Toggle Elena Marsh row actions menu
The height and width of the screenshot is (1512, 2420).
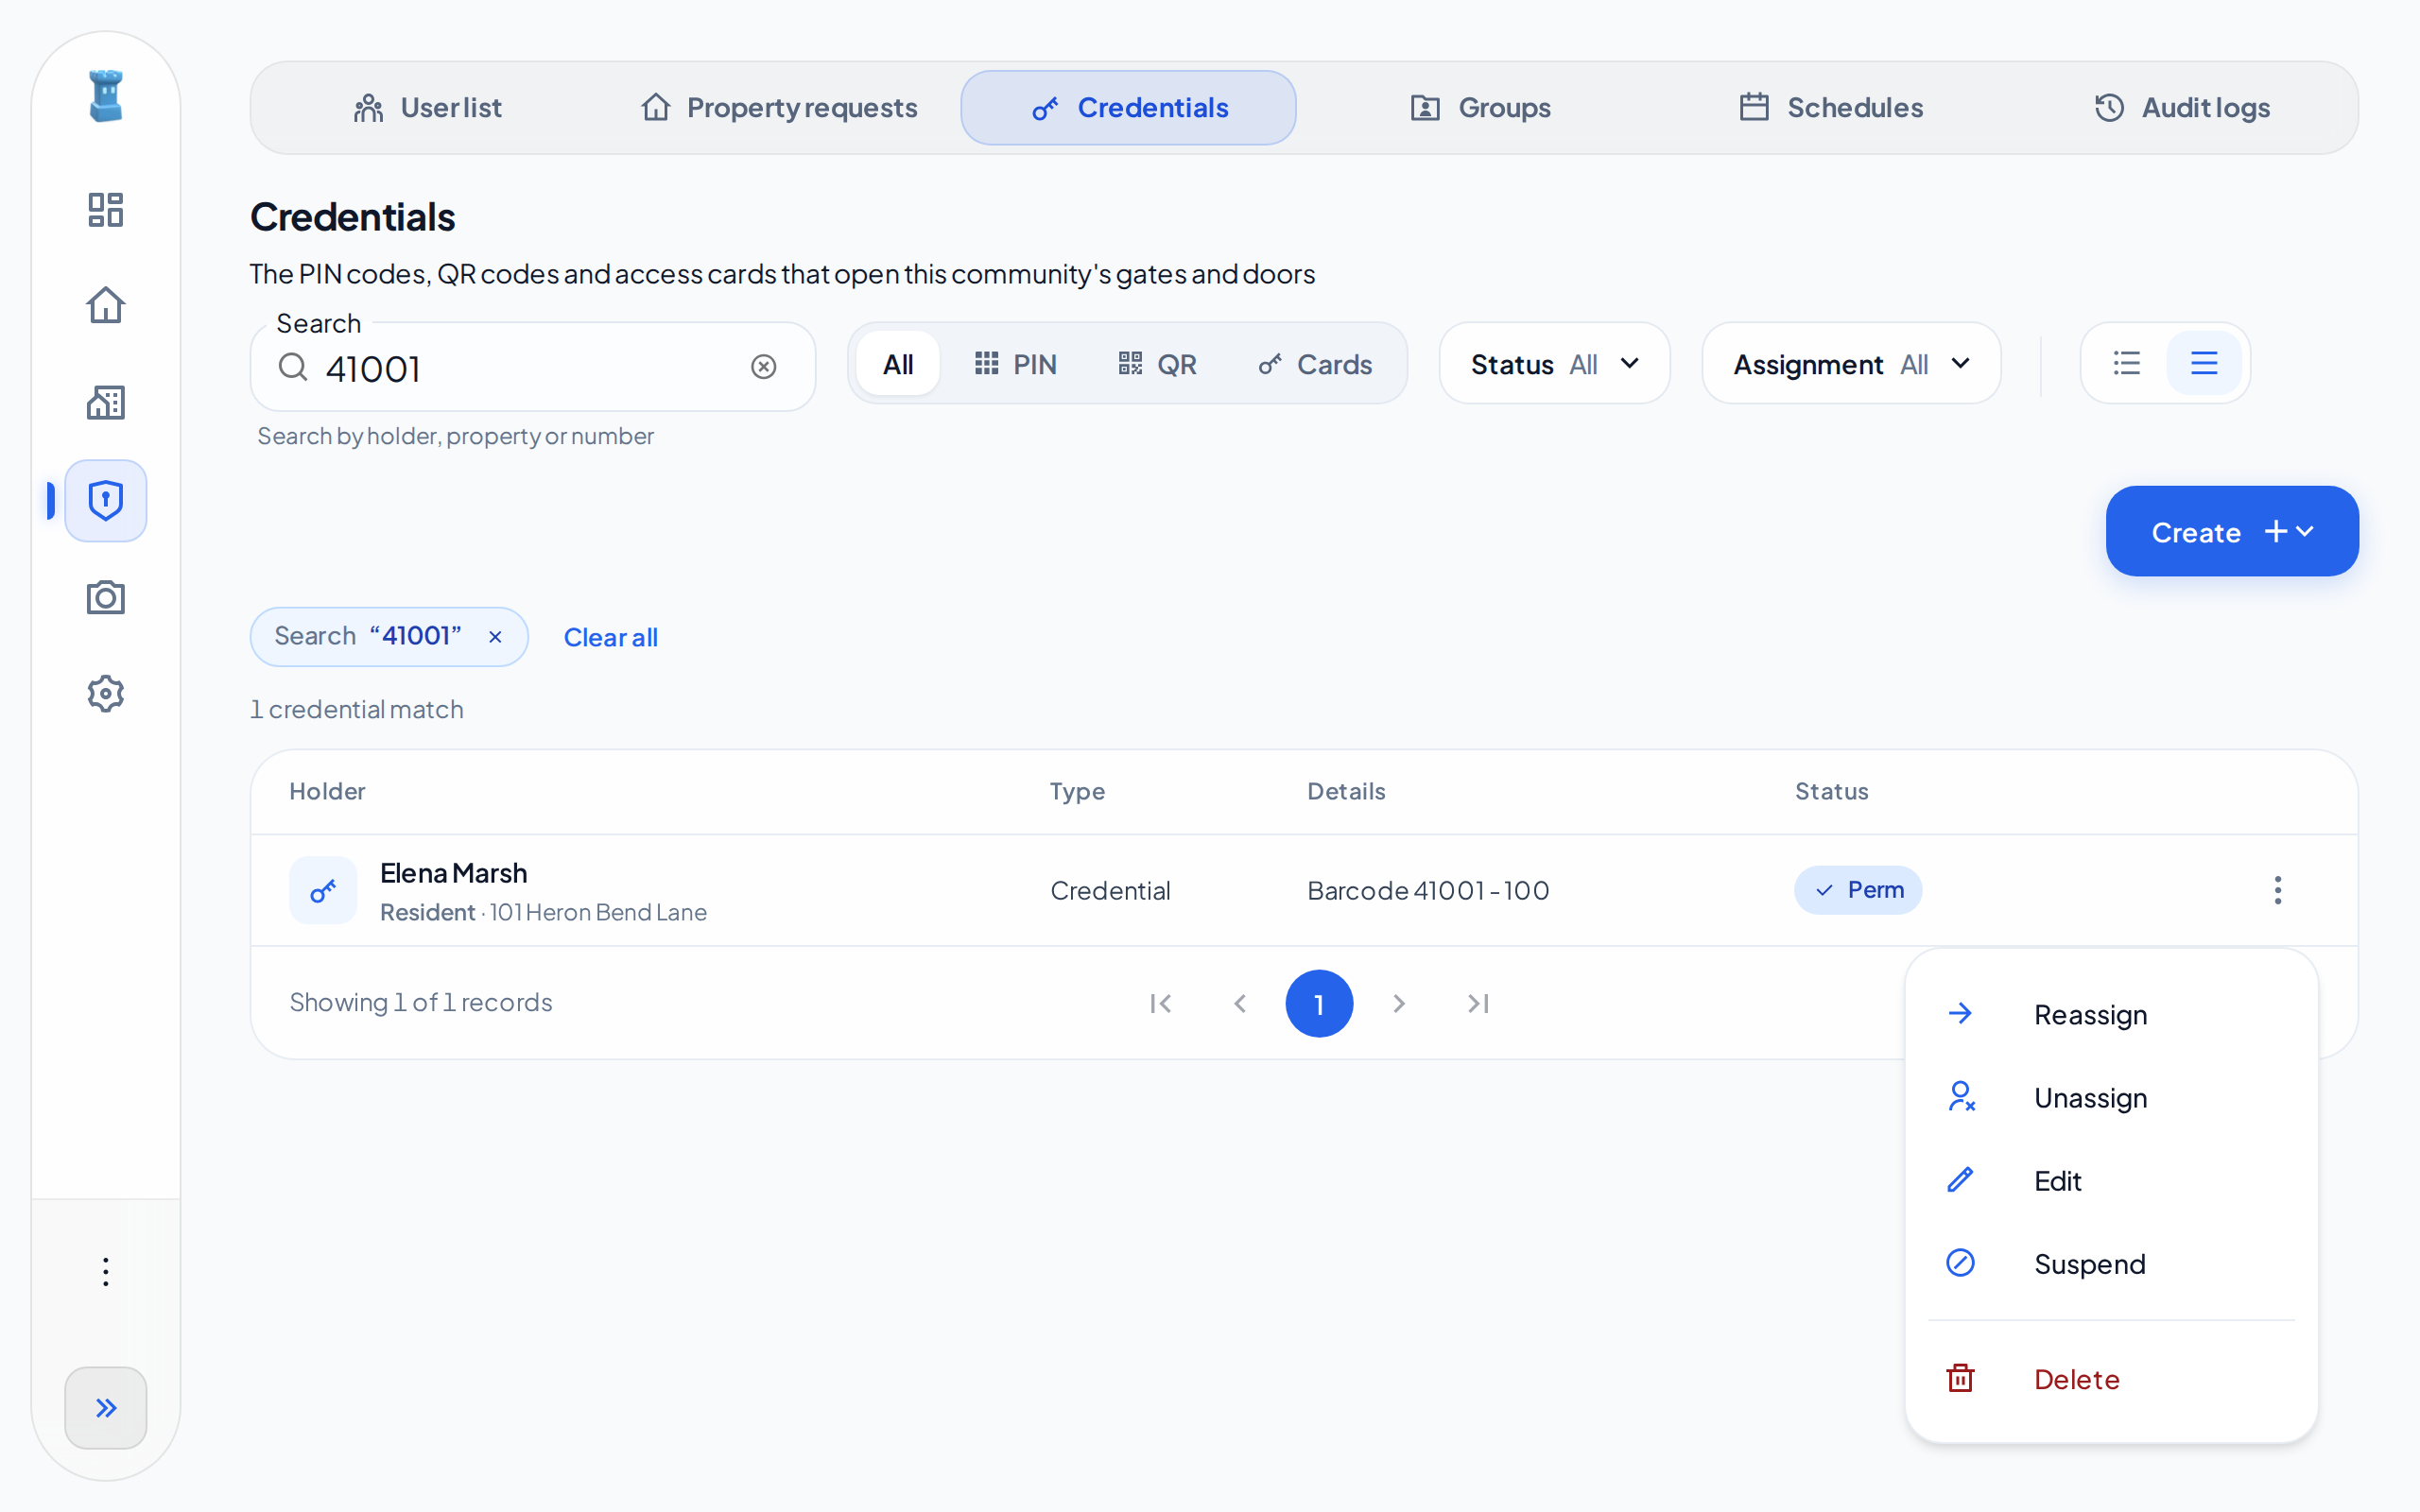(2277, 890)
